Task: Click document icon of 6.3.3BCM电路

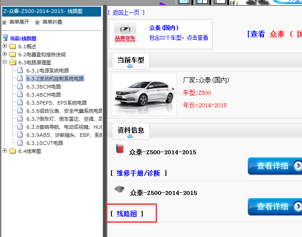Action: click(20, 86)
